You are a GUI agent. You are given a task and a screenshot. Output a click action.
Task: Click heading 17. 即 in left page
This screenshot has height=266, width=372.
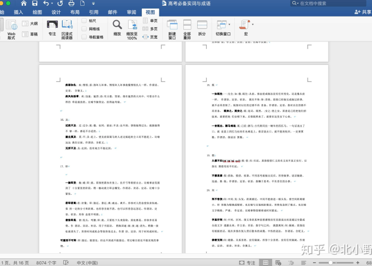[x=65, y=166]
